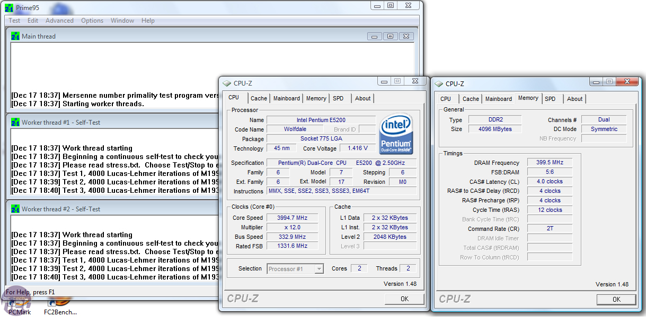Click the Bus Speed value 332.9 MHz
This screenshot has height=317, width=646.
click(291, 237)
